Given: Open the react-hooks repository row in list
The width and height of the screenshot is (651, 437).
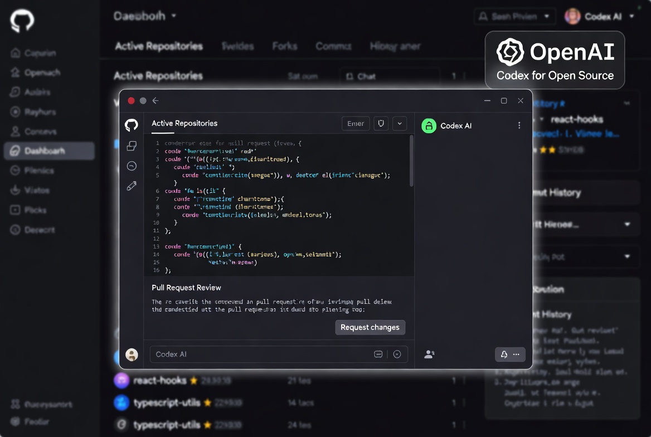Looking at the screenshot, I should (290, 380).
